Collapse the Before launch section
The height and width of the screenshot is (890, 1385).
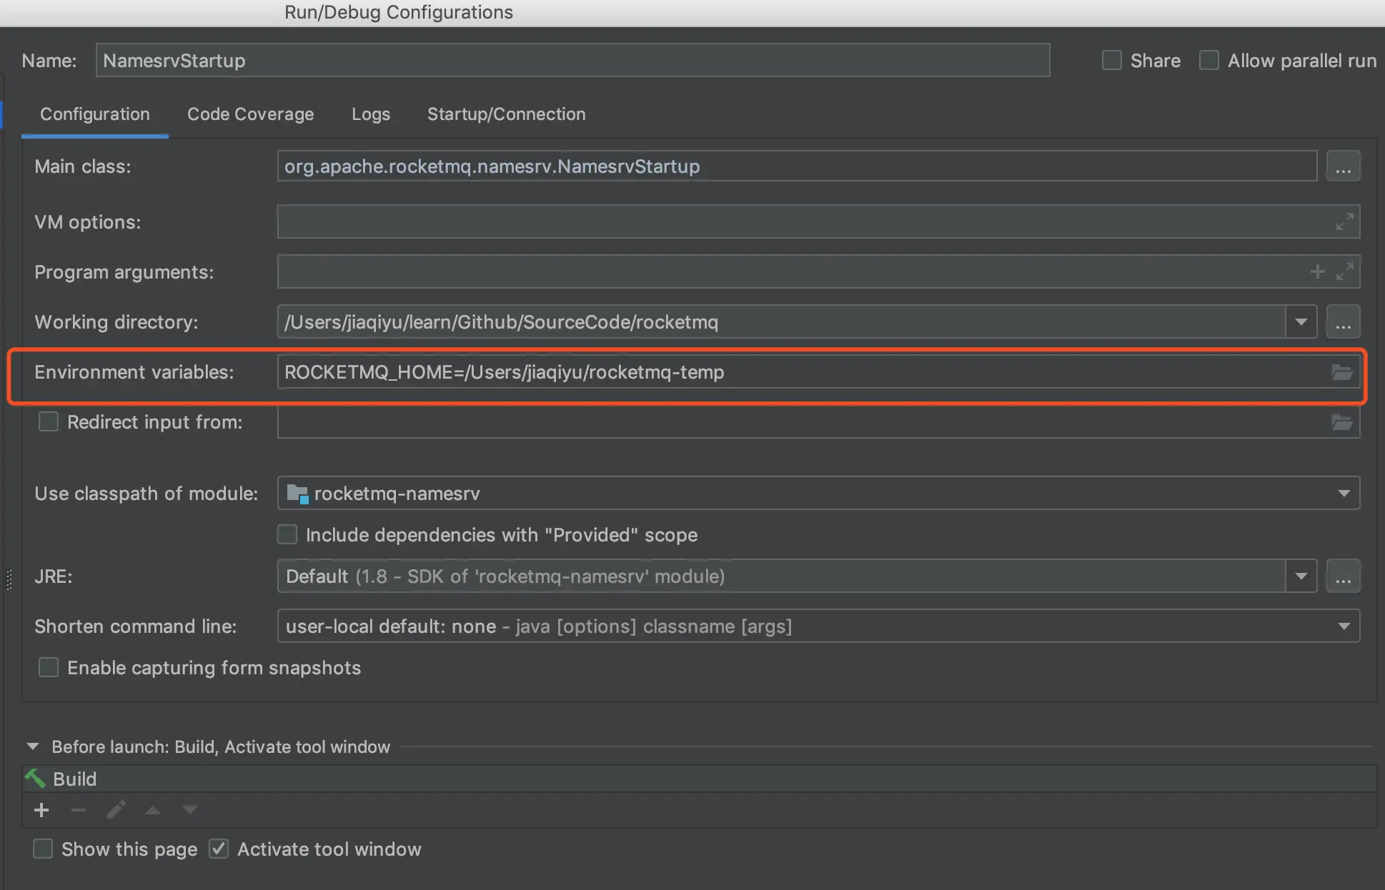tap(33, 746)
